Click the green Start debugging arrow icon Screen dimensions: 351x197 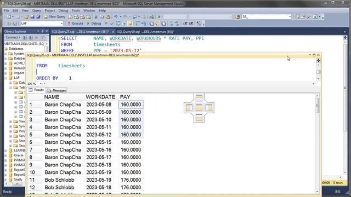tap(159, 17)
